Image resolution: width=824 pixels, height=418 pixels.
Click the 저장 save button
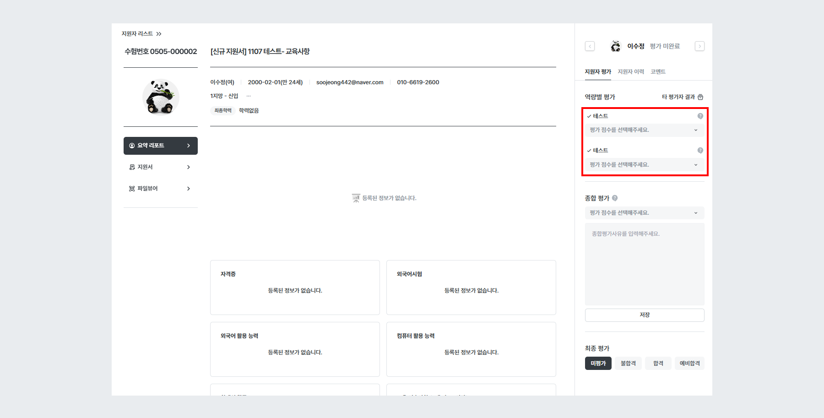(645, 315)
